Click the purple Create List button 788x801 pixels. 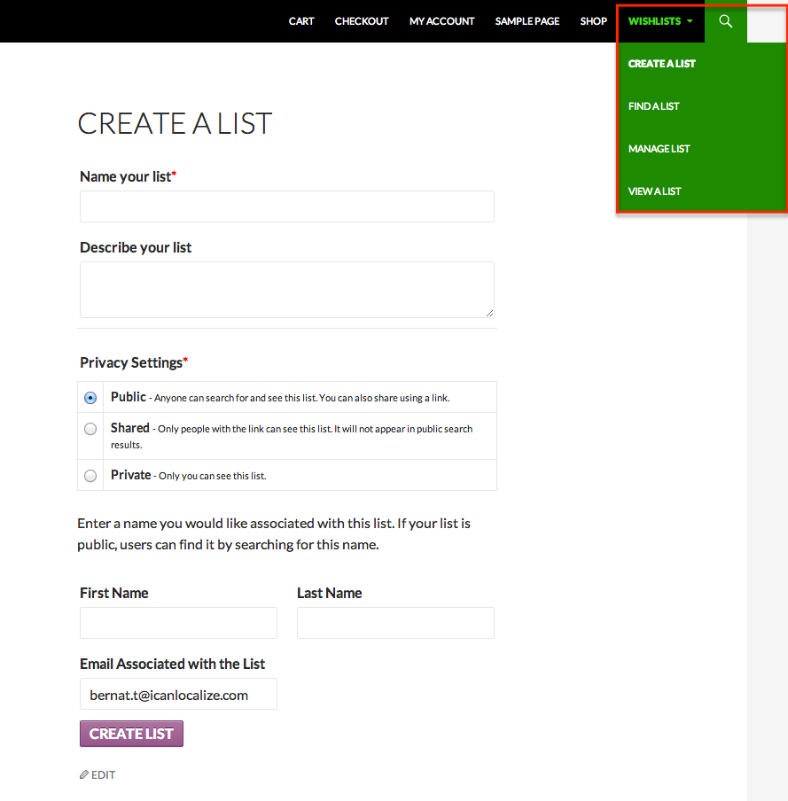tap(131, 734)
